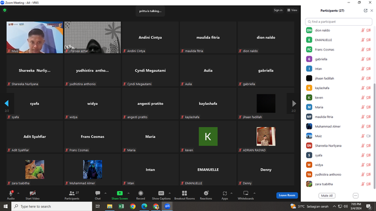This screenshot has width=376, height=211.
Task: Select chelsea azhar's video tile
Action: 93,38
